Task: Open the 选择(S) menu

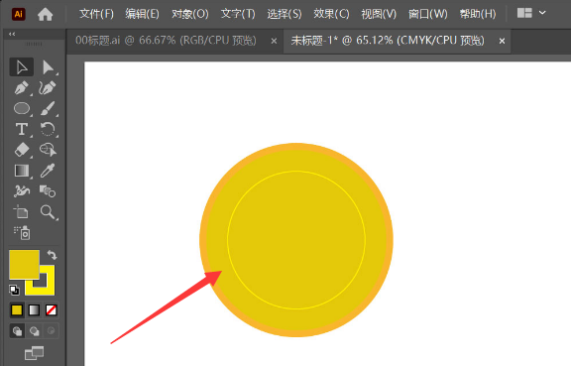Action: coord(285,14)
